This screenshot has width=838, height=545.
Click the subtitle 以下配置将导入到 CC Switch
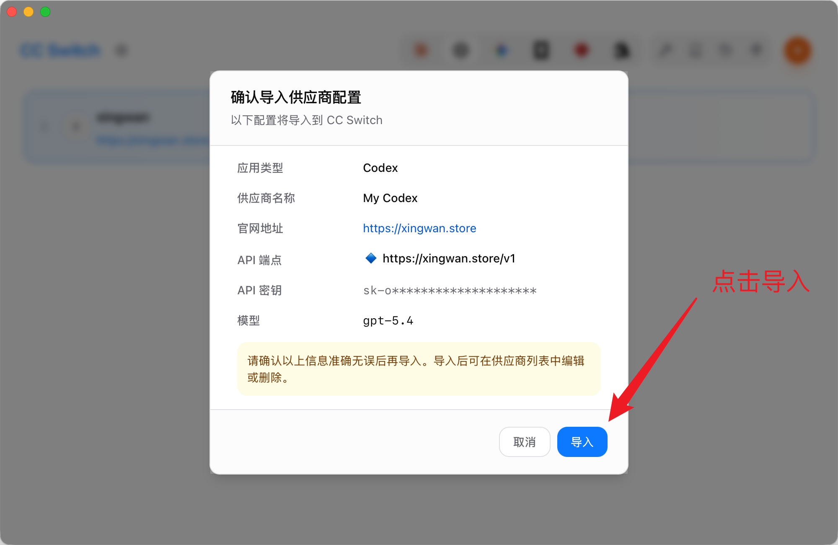[x=306, y=120]
